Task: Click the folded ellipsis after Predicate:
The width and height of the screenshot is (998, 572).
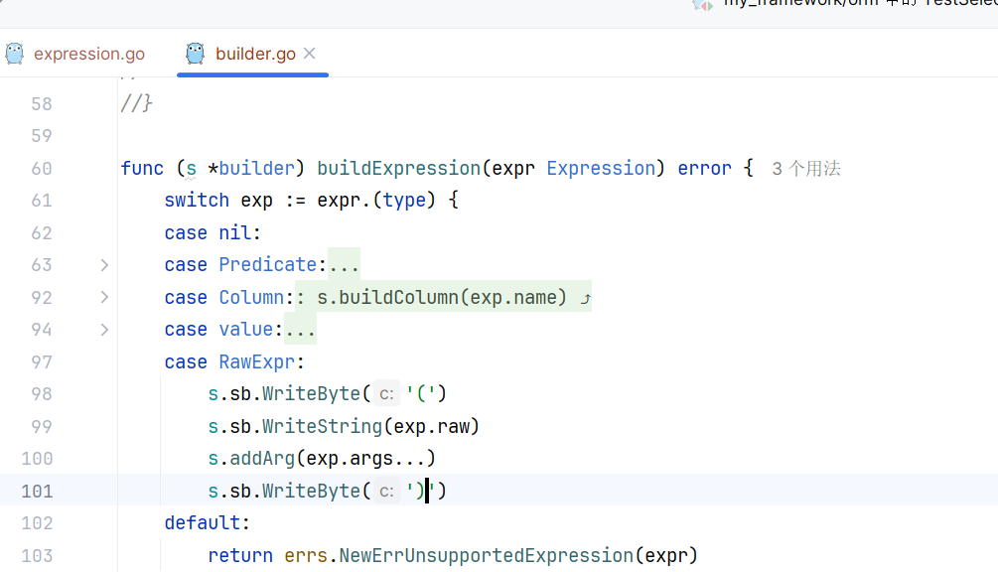Action: tap(344, 265)
